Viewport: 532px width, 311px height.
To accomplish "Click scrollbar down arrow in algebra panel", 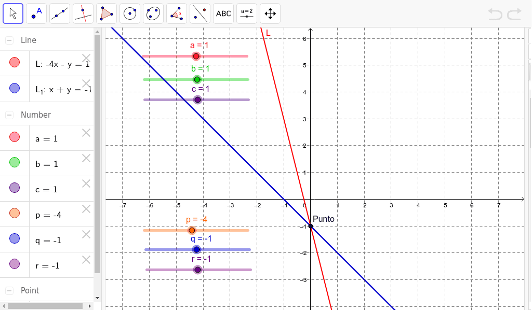I will (97, 298).
